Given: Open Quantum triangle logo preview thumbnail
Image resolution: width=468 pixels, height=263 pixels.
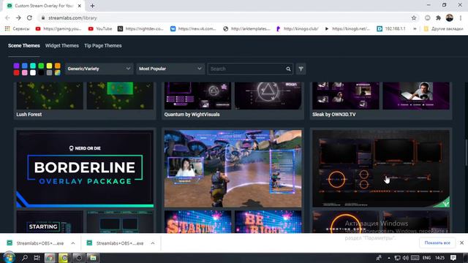Looking at the screenshot, I should point(268,96).
